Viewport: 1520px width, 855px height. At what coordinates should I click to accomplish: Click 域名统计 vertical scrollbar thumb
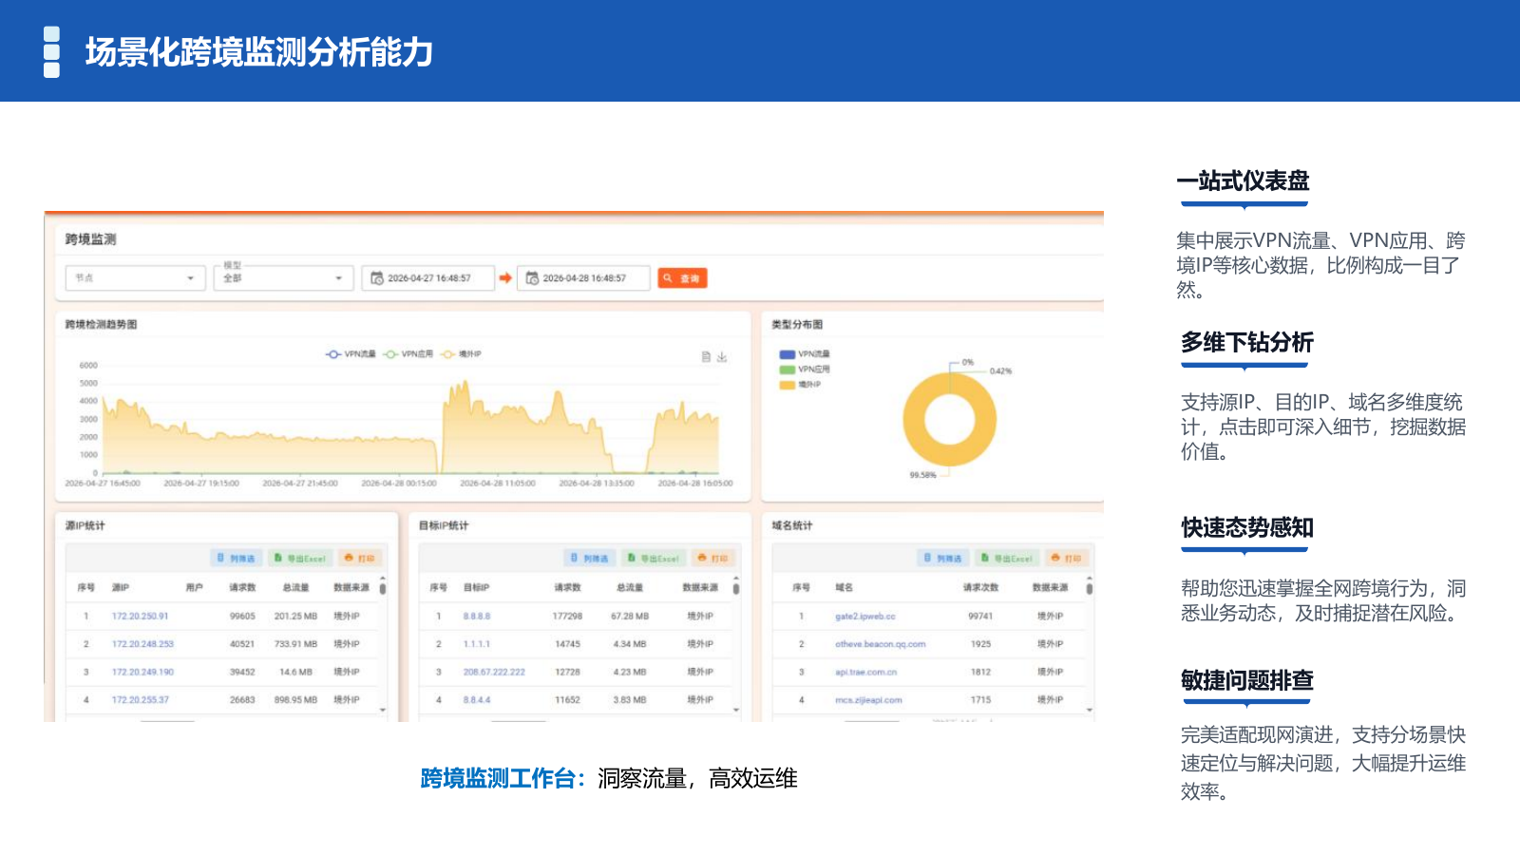click(x=1090, y=589)
